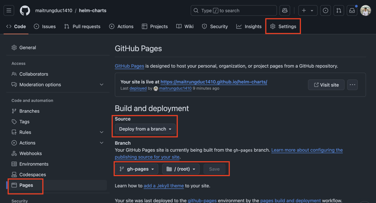Click the three-dot site options button
376x203 pixels.
tap(352, 85)
